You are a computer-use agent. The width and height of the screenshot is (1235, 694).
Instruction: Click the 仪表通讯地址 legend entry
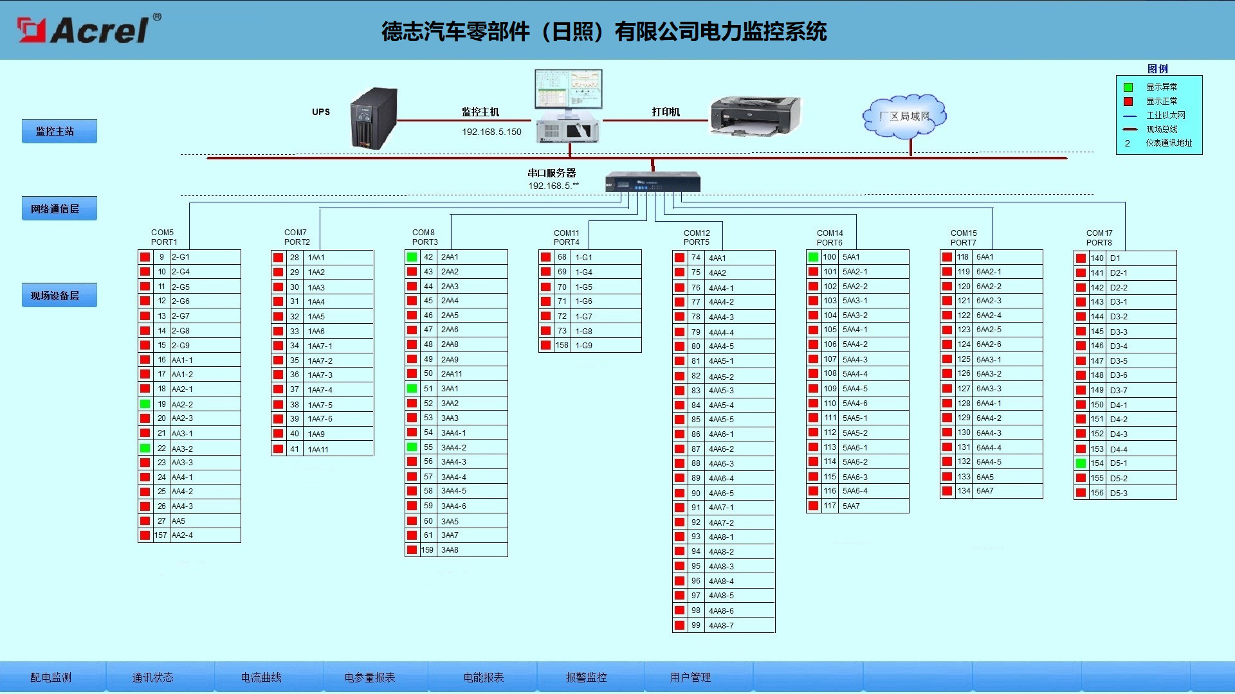pyautogui.click(x=1169, y=143)
